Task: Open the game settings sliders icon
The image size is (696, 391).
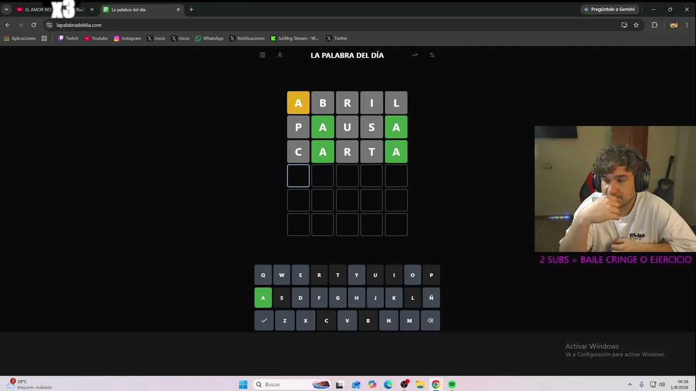Action: point(432,55)
